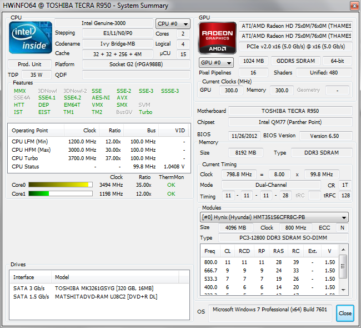Click the Intel QM77 chipset field

click(x=290, y=122)
